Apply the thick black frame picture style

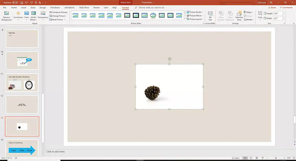[x=136, y=15]
